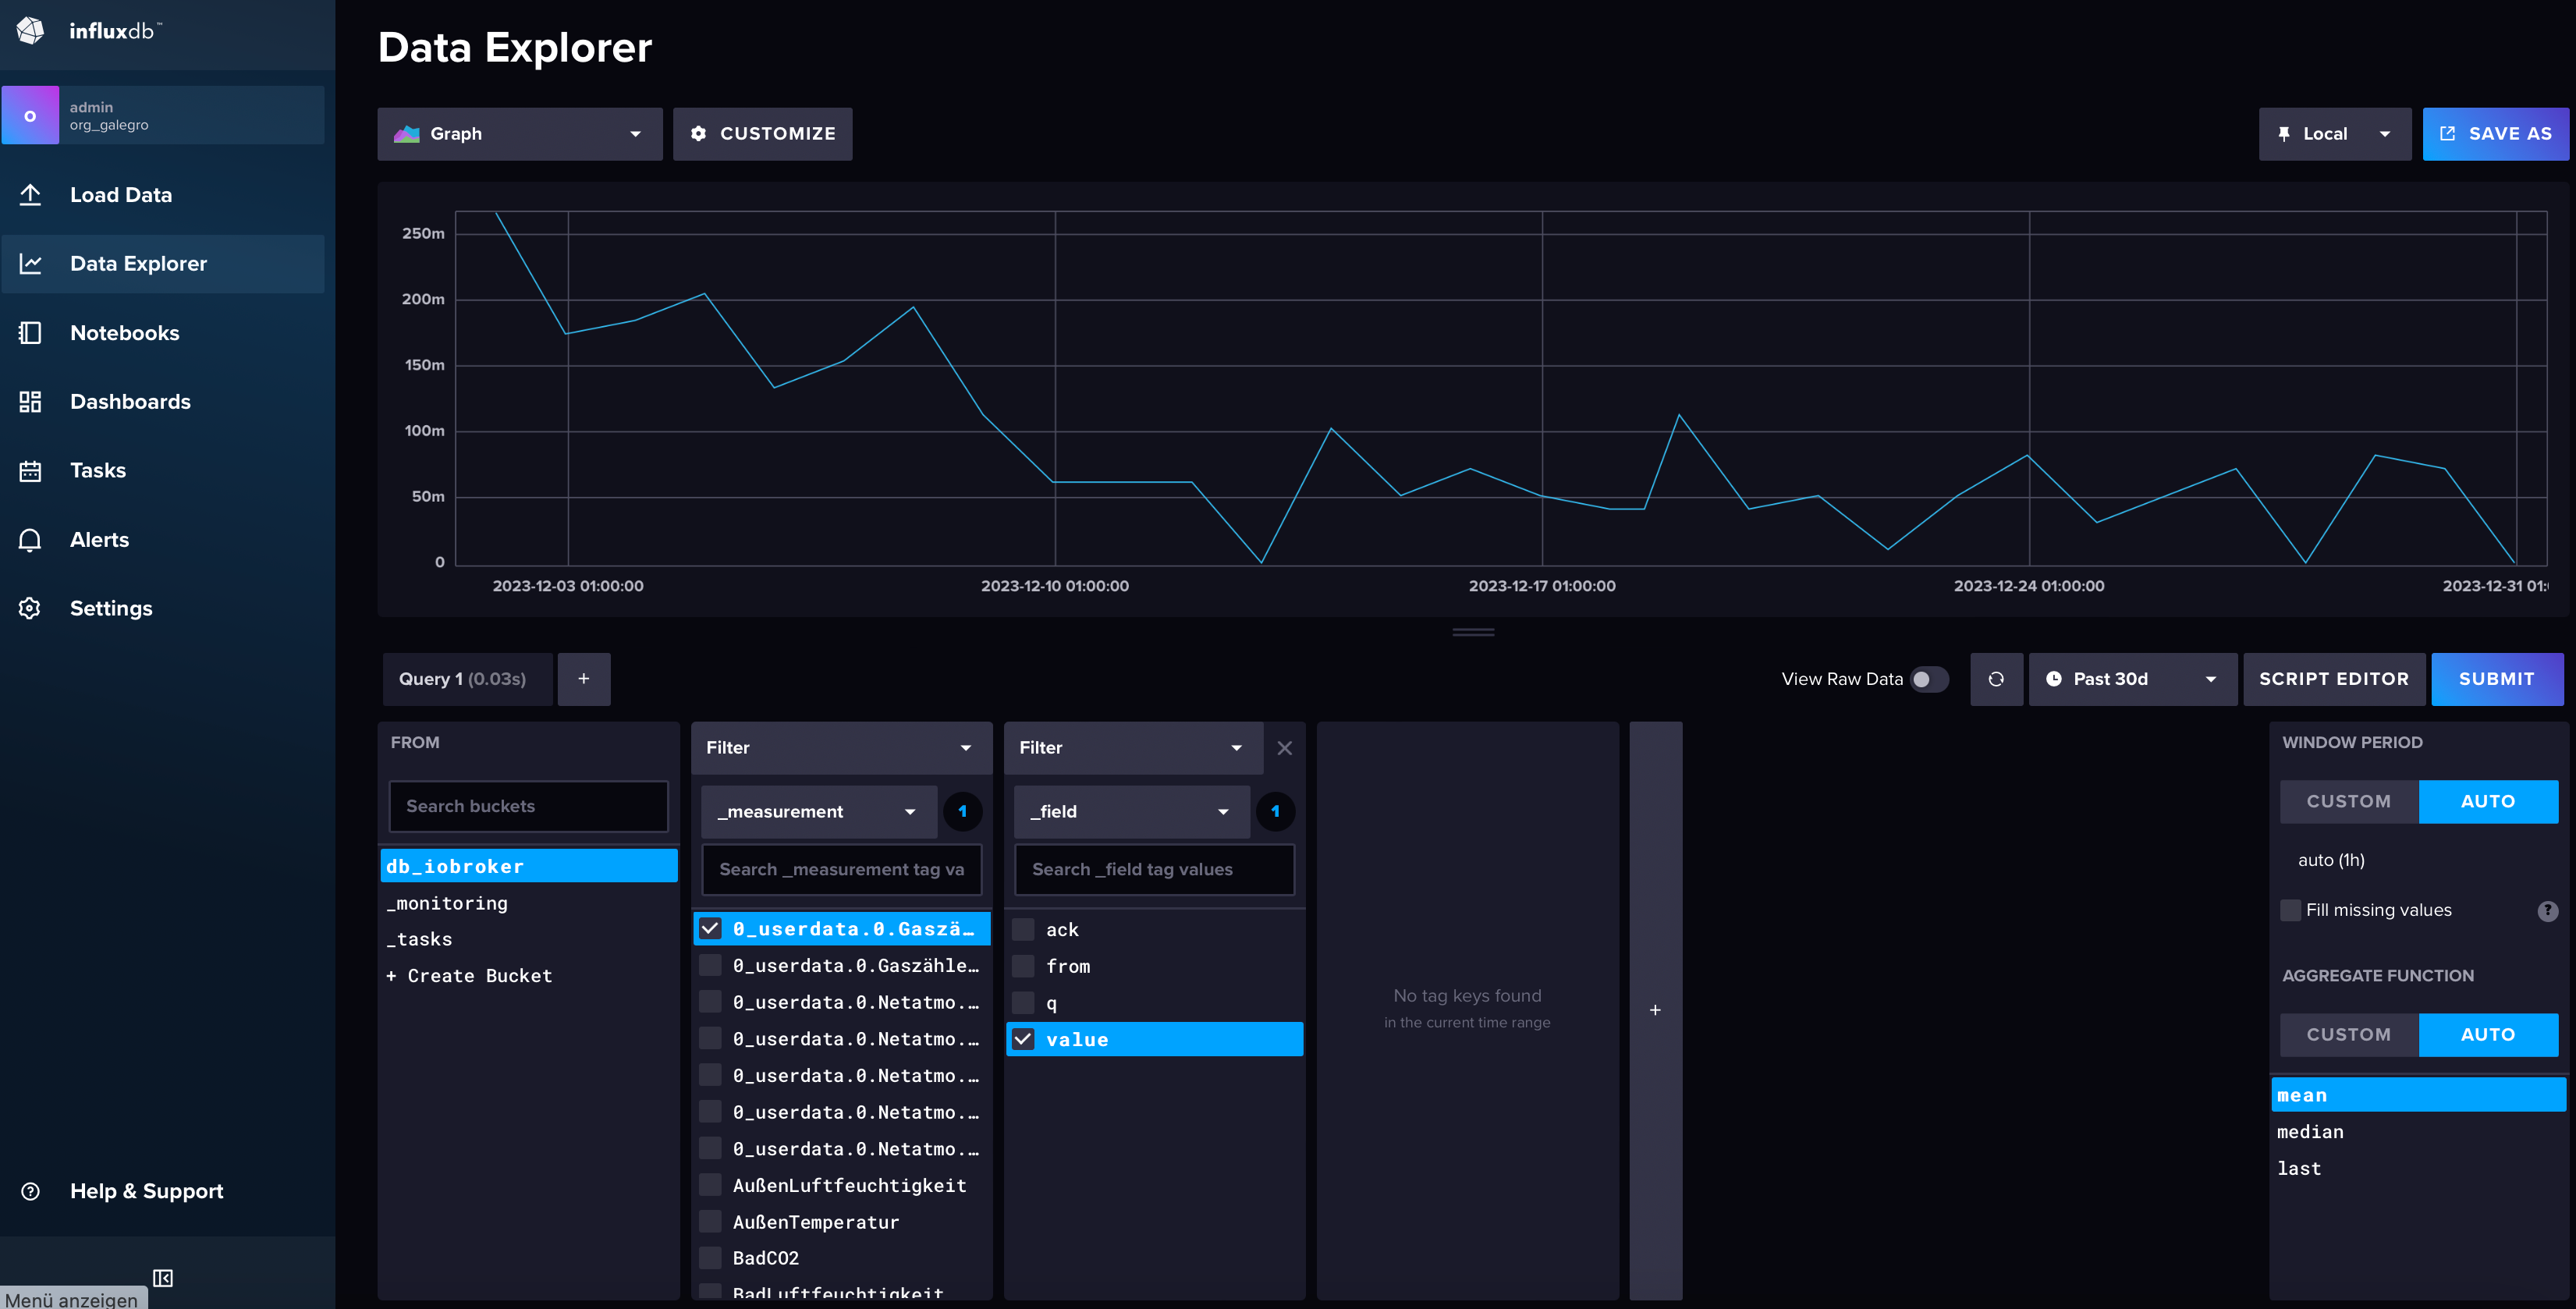Open the Graph visualization type dropdown
The height and width of the screenshot is (1309, 2576).
click(519, 134)
